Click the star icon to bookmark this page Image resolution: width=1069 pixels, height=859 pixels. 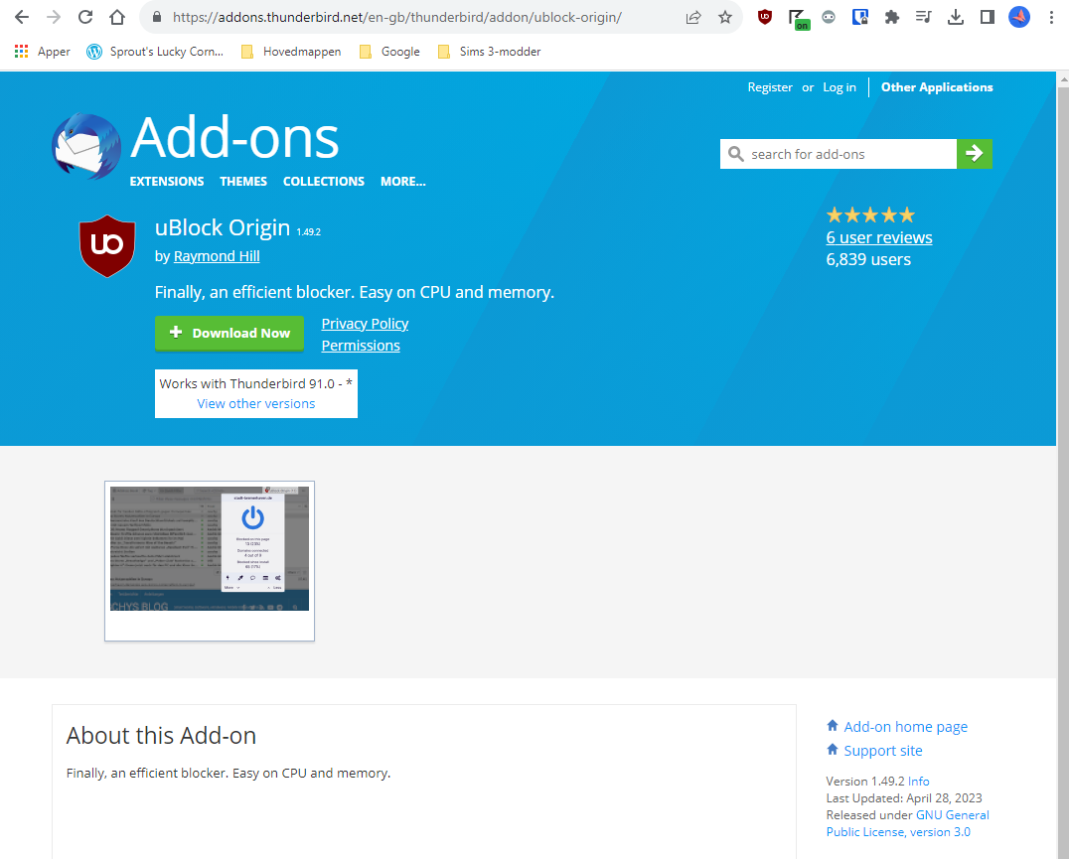click(x=725, y=17)
